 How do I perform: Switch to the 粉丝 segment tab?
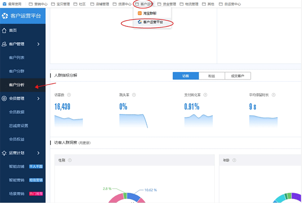(211, 76)
